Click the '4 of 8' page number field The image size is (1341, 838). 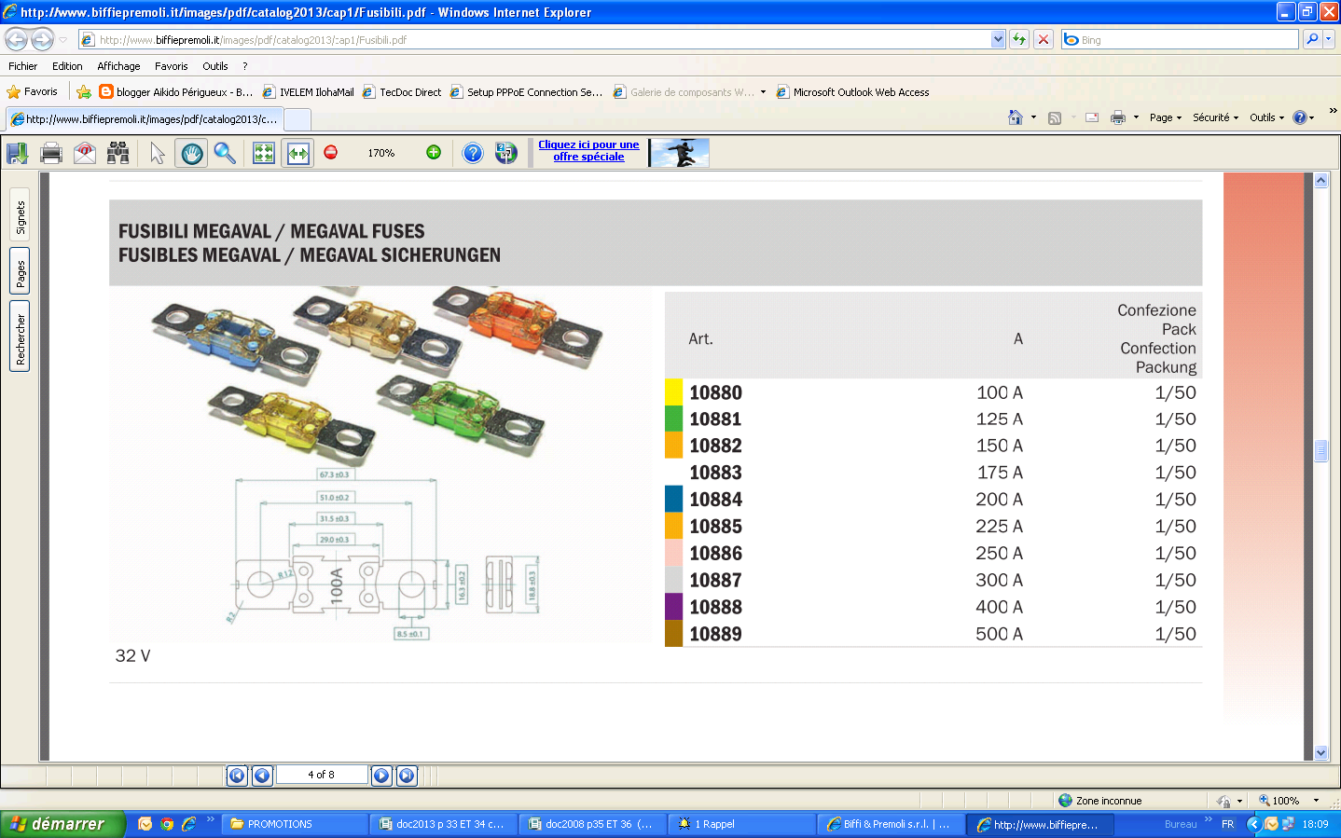click(321, 775)
